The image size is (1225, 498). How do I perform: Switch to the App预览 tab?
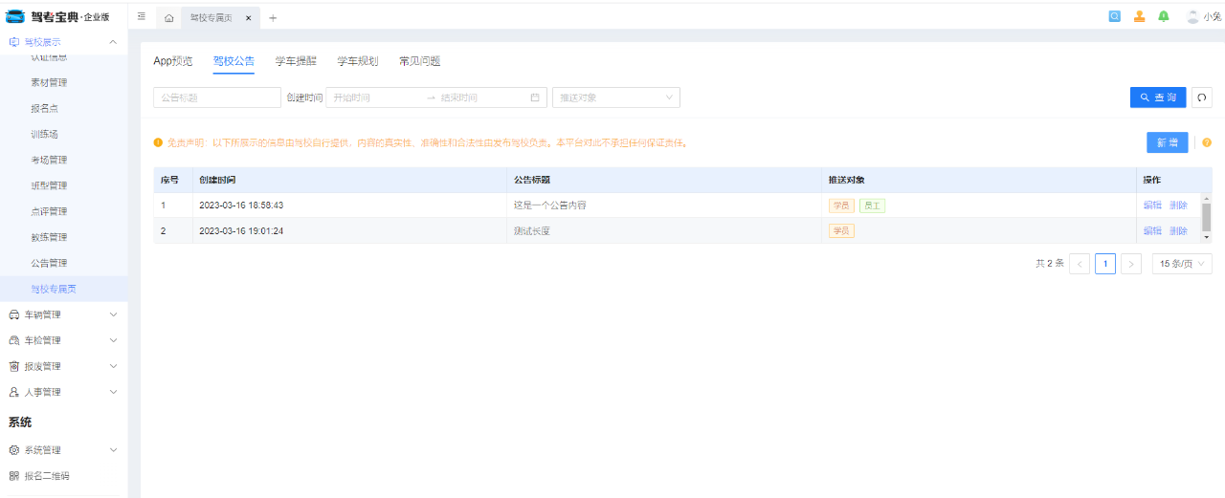pyautogui.click(x=172, y=61)
